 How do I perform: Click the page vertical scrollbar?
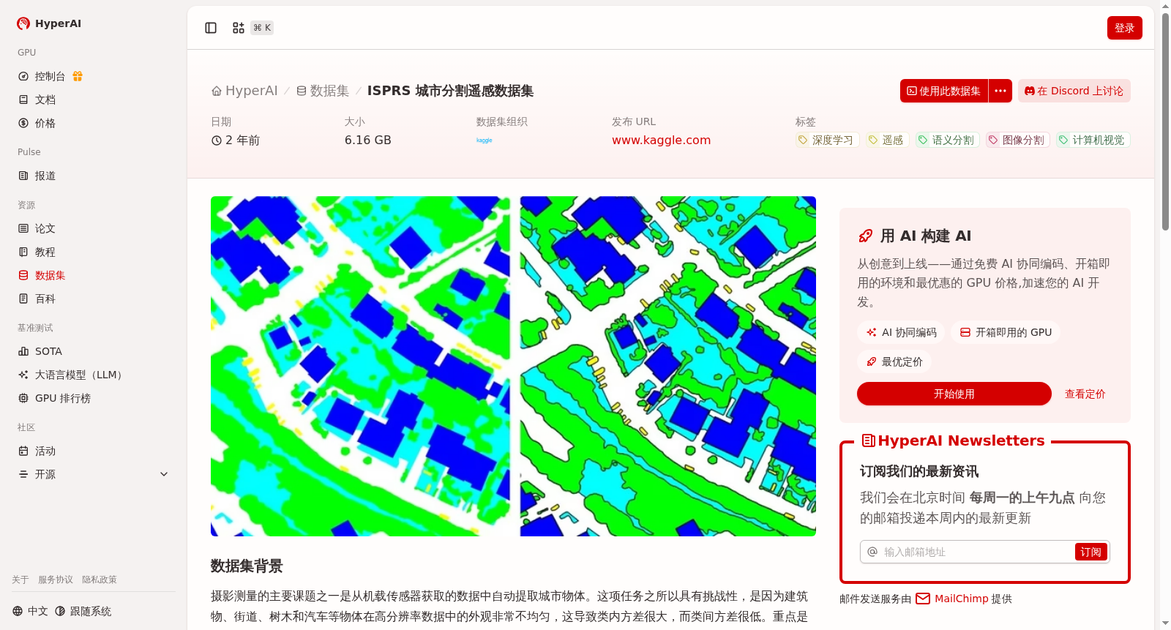coord(1165,121)
